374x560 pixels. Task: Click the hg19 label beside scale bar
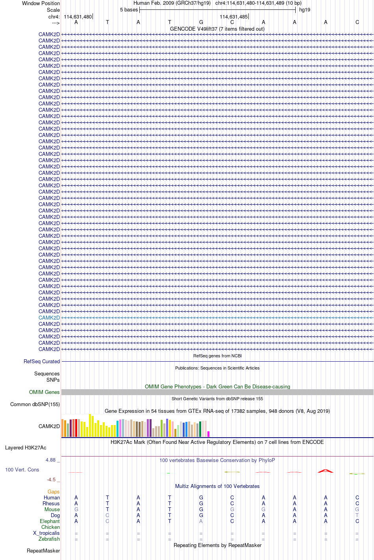pyautogui.click(x=305, y=10)
